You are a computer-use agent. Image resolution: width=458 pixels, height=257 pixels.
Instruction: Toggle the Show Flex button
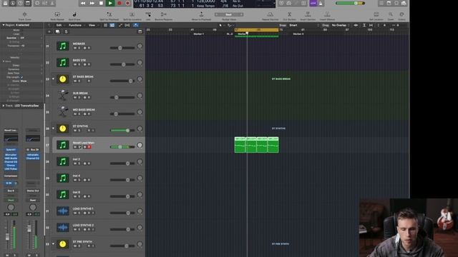(x=127, y=26)
